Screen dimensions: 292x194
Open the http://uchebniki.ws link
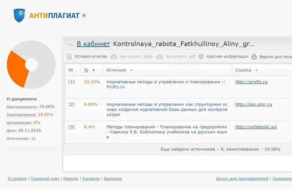coord(256,127)
